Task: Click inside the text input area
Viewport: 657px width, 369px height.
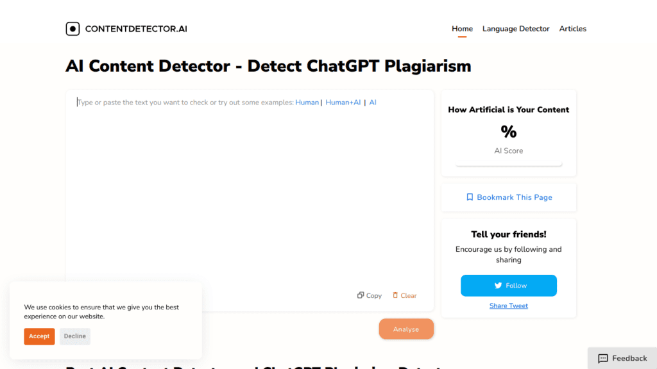Action: [250, 192]
